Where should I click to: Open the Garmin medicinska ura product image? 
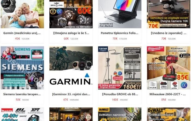click(x=22, y=14)
